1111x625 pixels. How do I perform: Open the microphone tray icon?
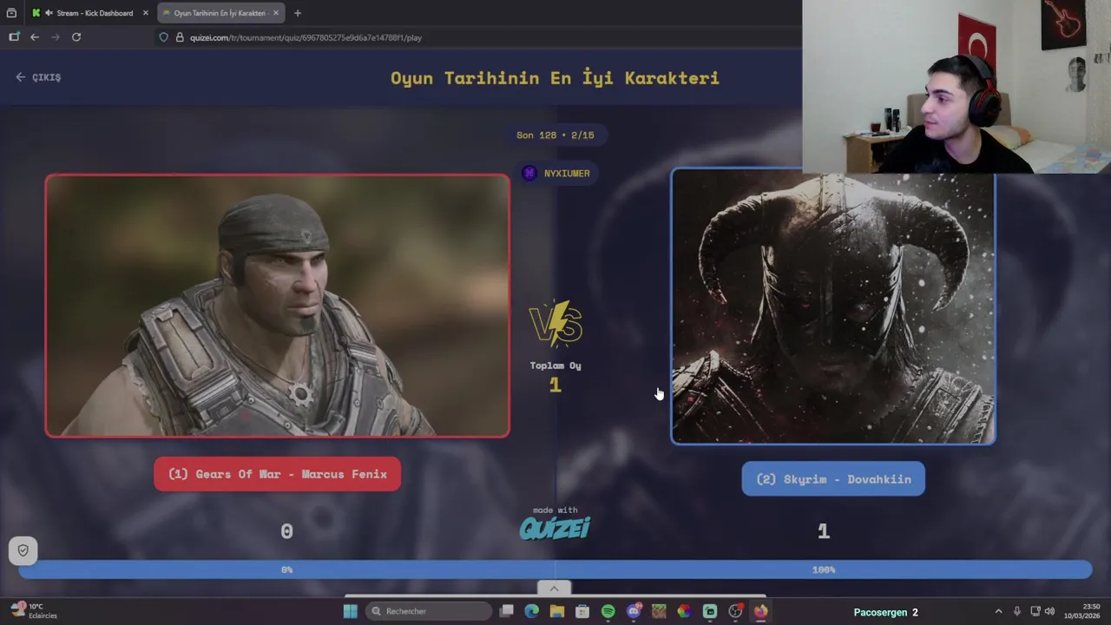(x=1017, y=611)
